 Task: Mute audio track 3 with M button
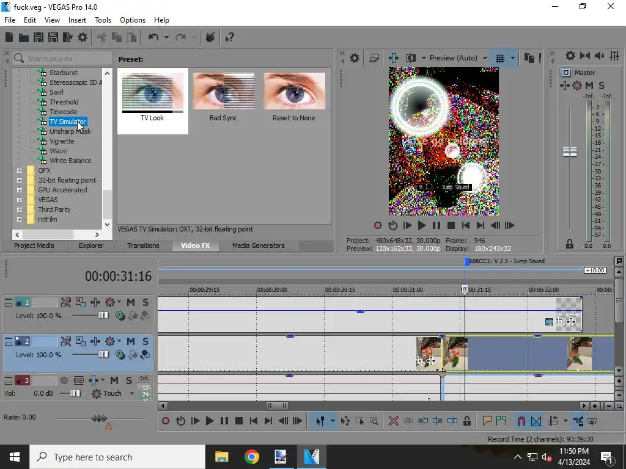pos(114,380)
